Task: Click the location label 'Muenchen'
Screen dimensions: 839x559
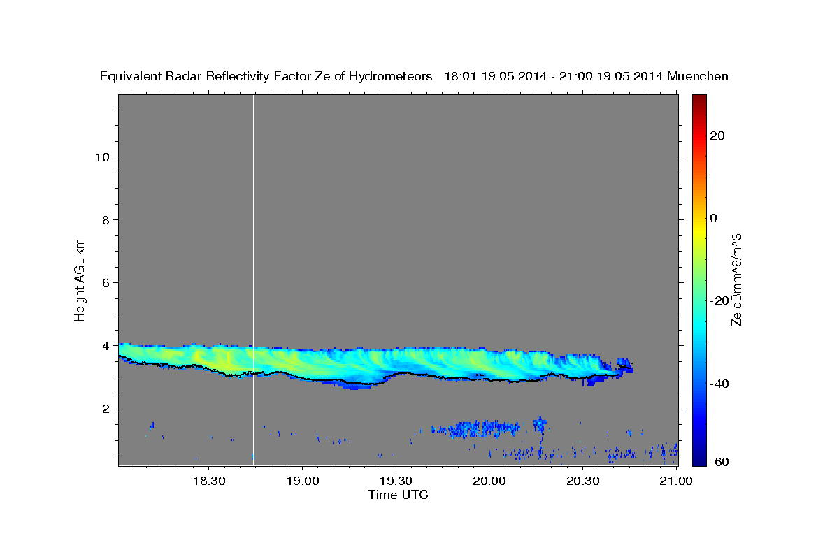Action: click(x=698, y=76)
